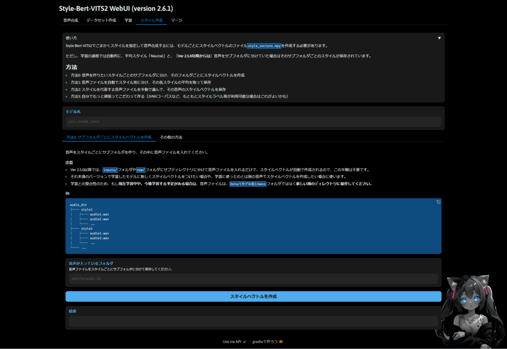Open the 音声合成 tab

(x=70, y=20)
